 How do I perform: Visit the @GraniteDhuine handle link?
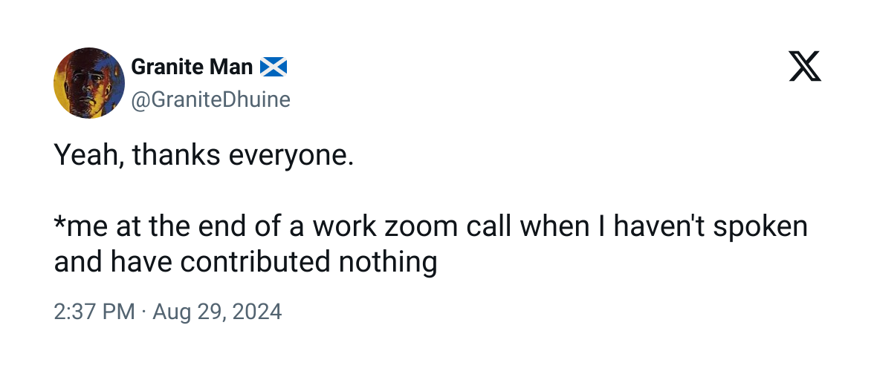[210, 99]
